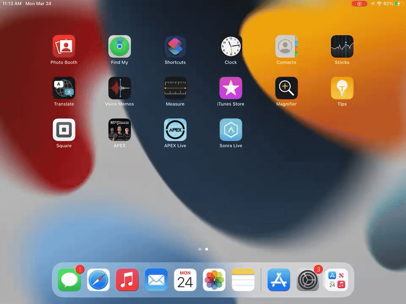Launch the Magnifier app
Image resolution: width=406 pixels, height=304 pixels.
point(286,88)
